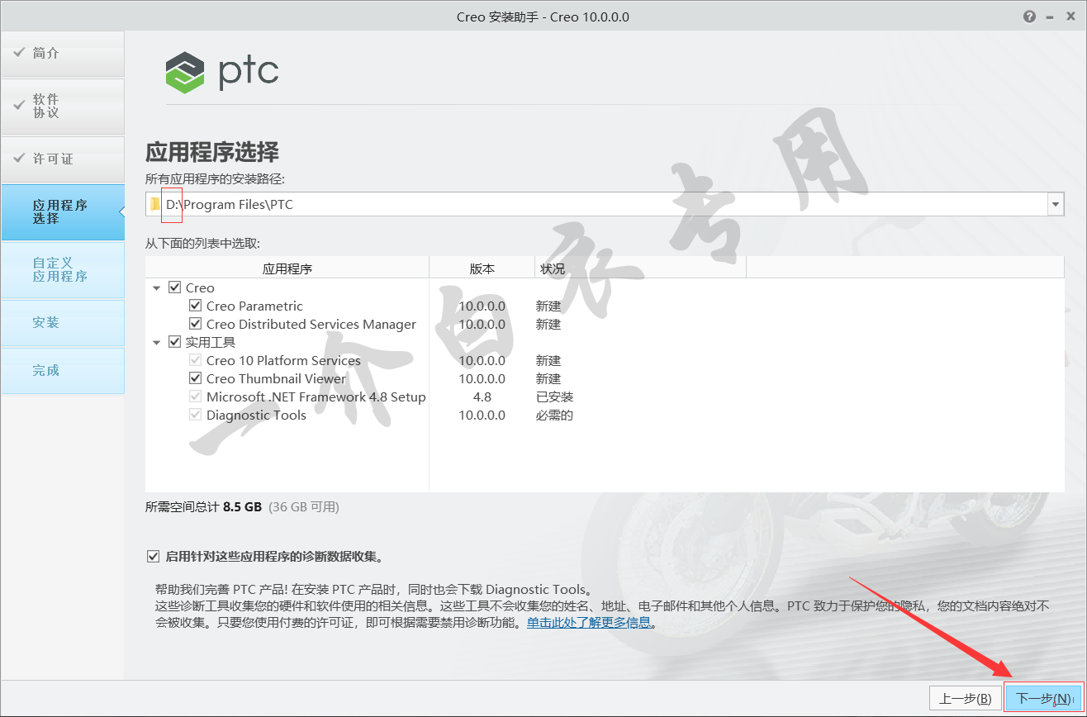Open the help question mark icon
This screenshot has height=717, width=1087.
click(1029, 17)
